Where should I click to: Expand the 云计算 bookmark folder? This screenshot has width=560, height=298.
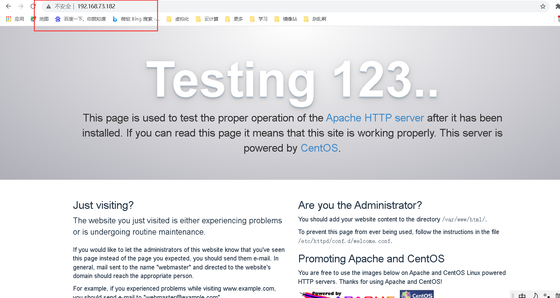pyautogui.click(x=207, y=19)
